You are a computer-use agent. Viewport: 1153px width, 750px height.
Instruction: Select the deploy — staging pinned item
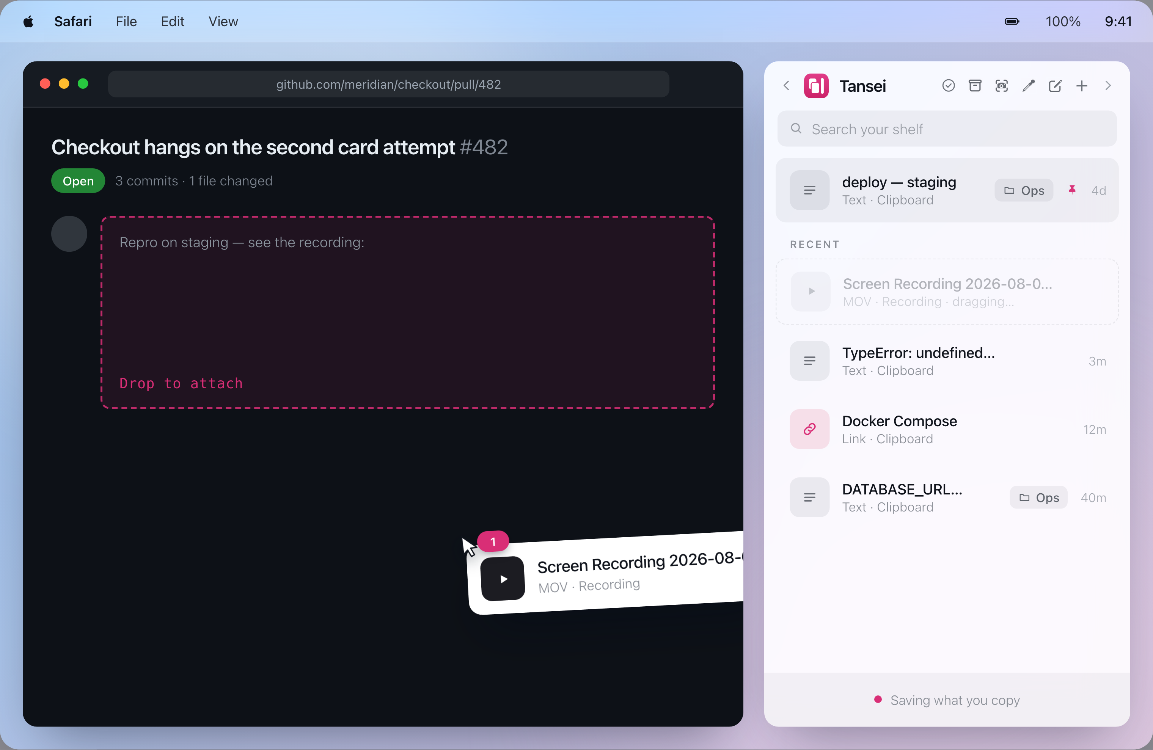pyautogui.click(x=947, y=190)
